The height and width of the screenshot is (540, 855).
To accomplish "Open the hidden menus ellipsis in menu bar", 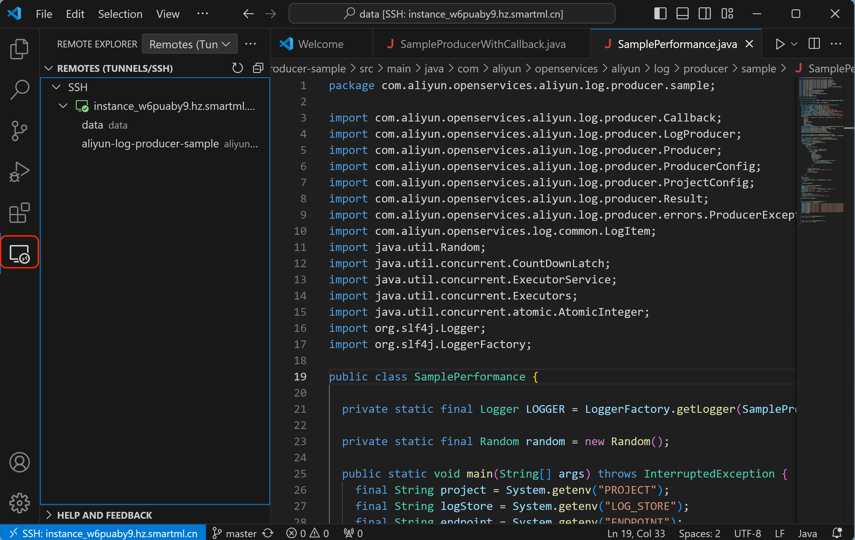I will [202, 14].
